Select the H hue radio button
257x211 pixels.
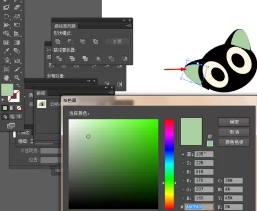183,154
